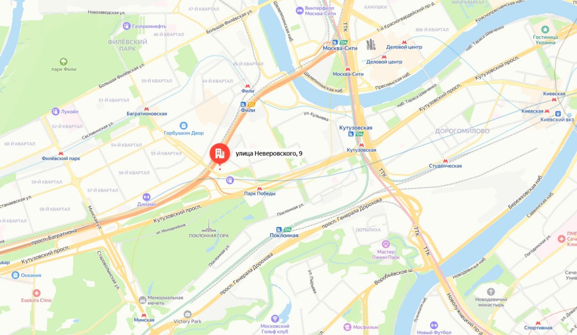Open the Киевский вокзал station icon
This screenshot has height=335, width=577.
558,114
